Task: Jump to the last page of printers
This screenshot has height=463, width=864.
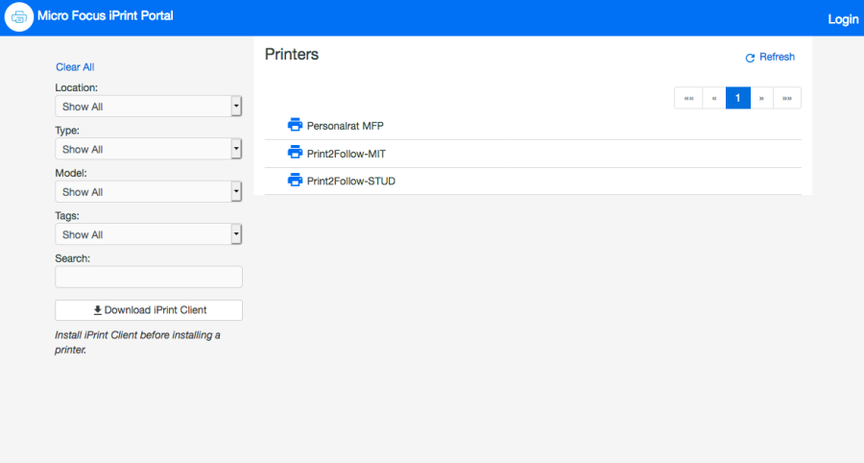Action: tap(787, 98)
